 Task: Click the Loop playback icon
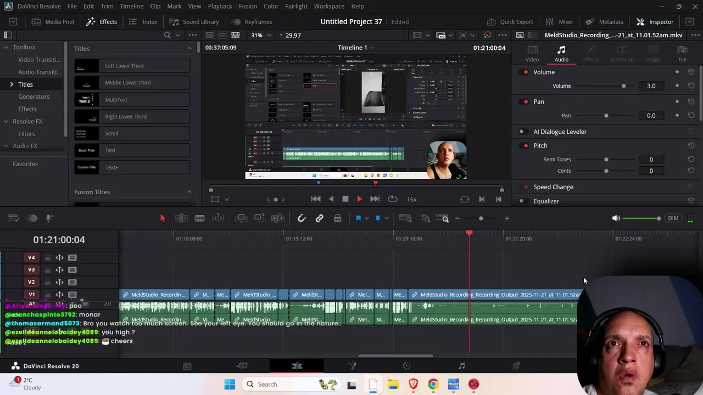(392, 199)
